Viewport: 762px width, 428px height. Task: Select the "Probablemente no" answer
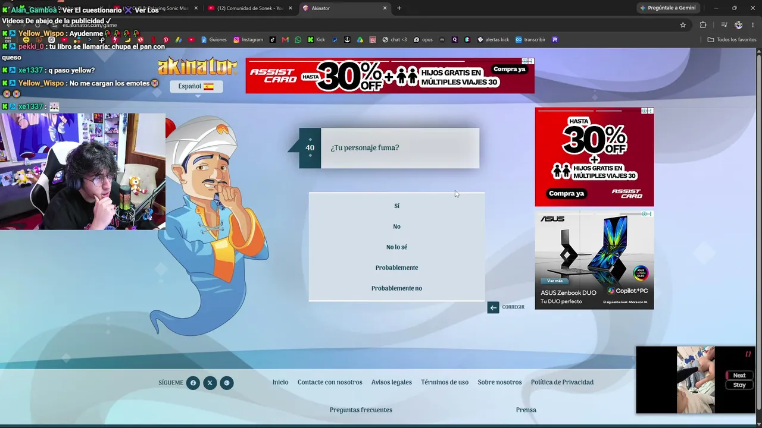pyautogui.click(x=396, y=288)
